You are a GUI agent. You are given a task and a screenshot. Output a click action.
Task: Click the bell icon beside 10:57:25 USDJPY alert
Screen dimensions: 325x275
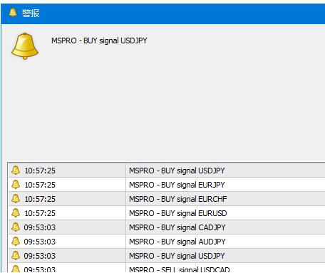[16, 171]
